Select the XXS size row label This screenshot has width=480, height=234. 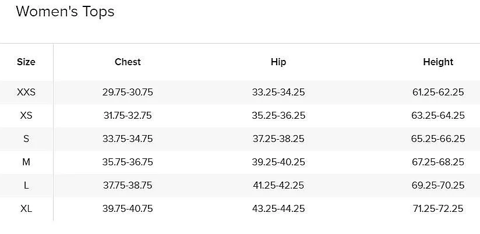26,92
